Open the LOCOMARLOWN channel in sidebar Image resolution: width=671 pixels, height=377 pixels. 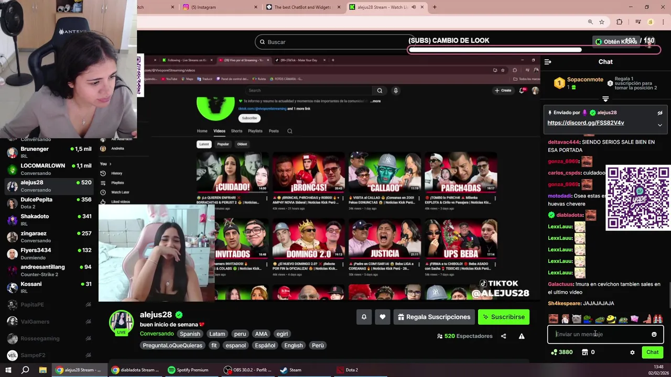[x=49, y=169]
